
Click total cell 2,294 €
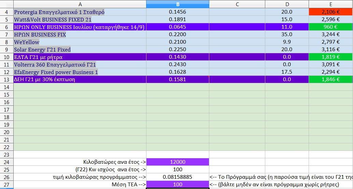click(331, 72)
